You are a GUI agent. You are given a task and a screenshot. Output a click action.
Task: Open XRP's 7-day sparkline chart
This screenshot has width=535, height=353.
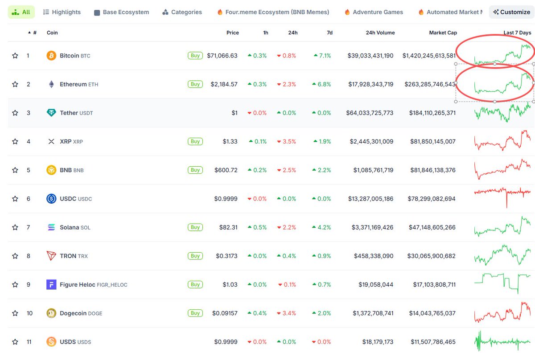[x=502, y=141]
